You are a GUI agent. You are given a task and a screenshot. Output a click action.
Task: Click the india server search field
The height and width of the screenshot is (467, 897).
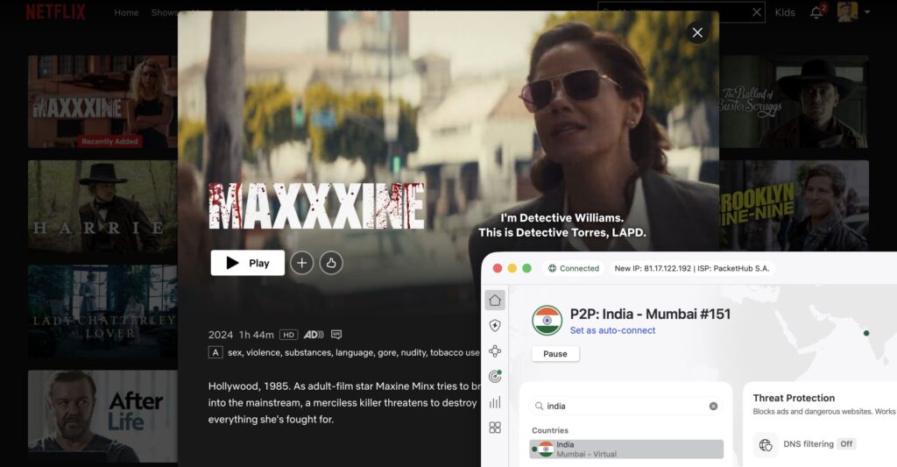[x=626, y=406]
